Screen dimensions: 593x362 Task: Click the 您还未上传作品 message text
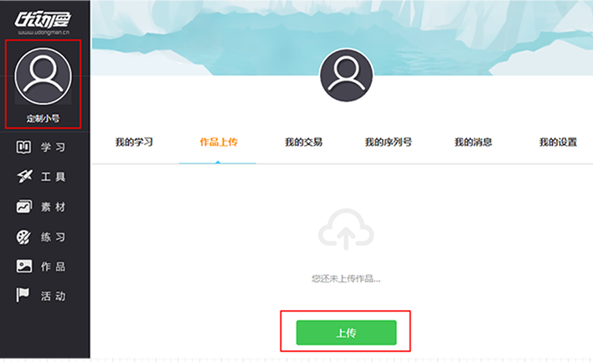click(x=346, y=279)
